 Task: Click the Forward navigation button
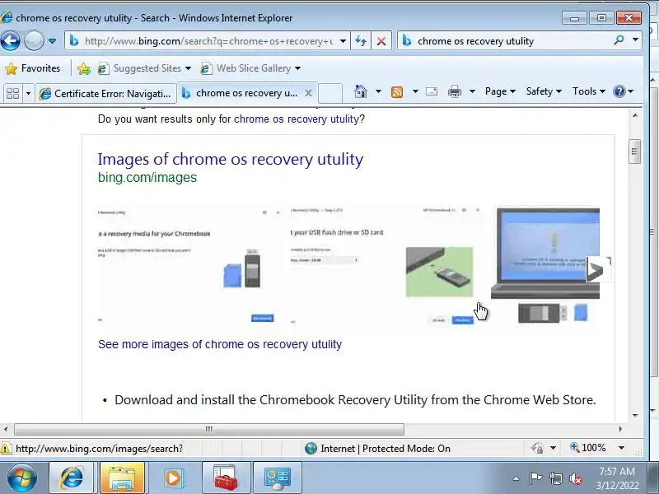34,41
